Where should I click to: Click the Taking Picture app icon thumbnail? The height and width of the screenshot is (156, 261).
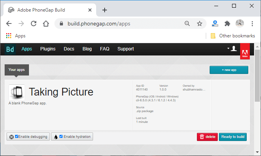point(17,92)
